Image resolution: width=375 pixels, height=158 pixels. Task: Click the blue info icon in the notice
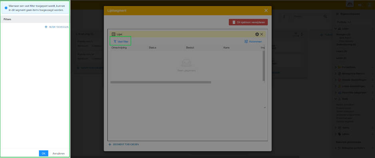tap(6, 8)
